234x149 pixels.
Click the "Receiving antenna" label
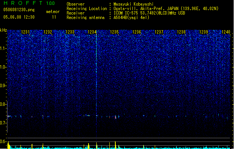86,18
